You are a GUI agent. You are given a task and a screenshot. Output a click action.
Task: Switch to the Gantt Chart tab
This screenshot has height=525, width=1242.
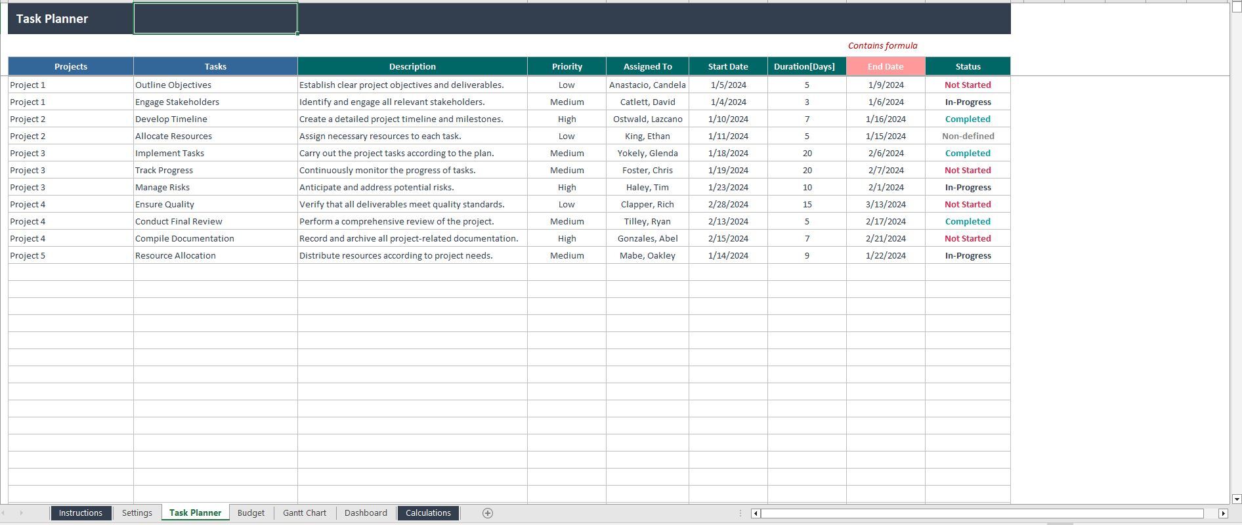pyautogui.click(x=305, y=513)
